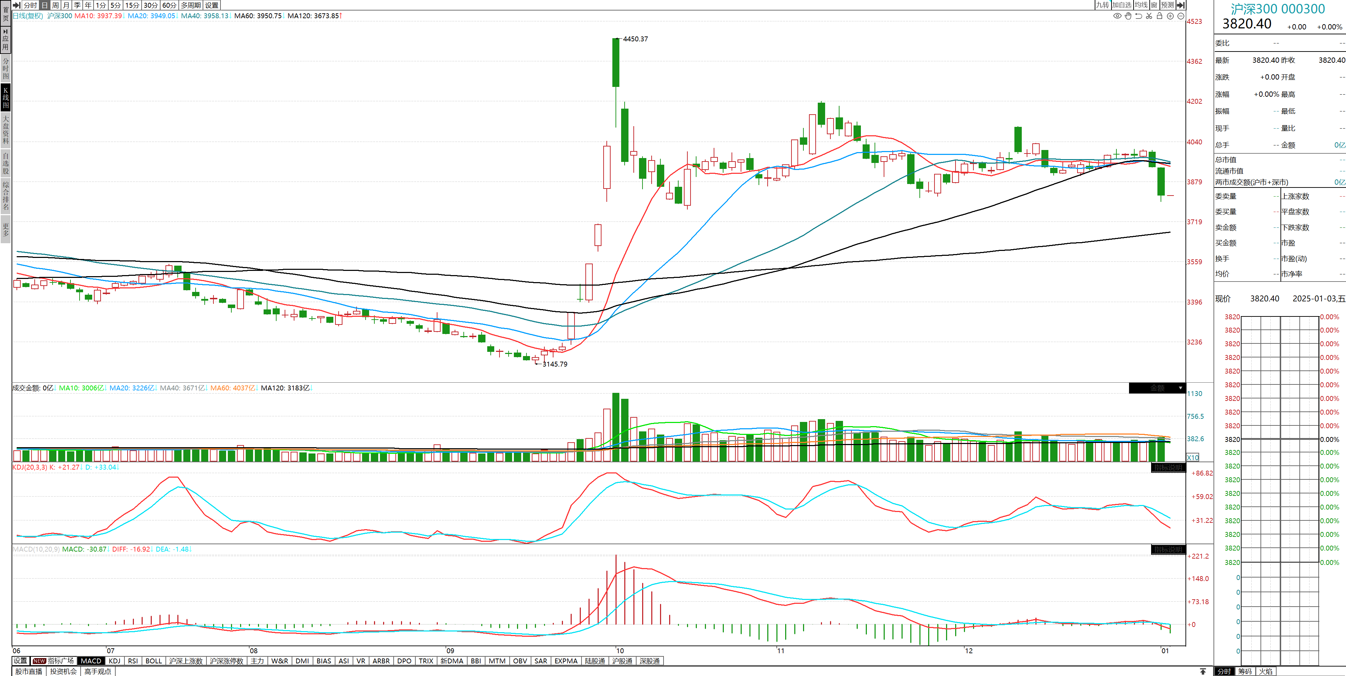Select the hand pan tool icon
Image resolution: width=1346 pixels, height=676 pixels.
[1128, 16]
